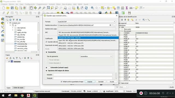
Task: Open the Style Manager toolbar icon
Action: pyautogui.click(x=25, y=8)
